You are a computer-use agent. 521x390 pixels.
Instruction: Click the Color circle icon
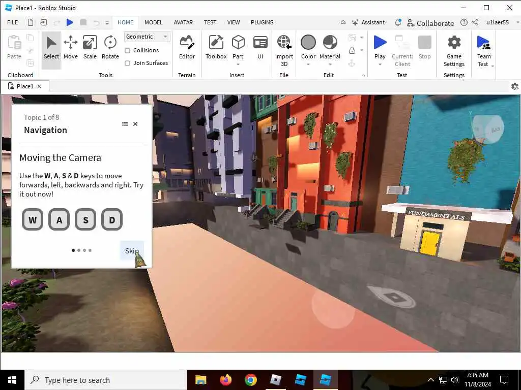[308, 43]
